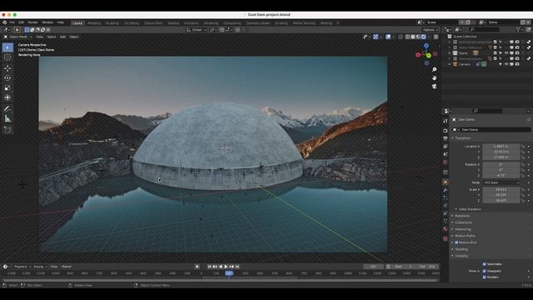Choose the Rotate tool

tap(7, 77)
